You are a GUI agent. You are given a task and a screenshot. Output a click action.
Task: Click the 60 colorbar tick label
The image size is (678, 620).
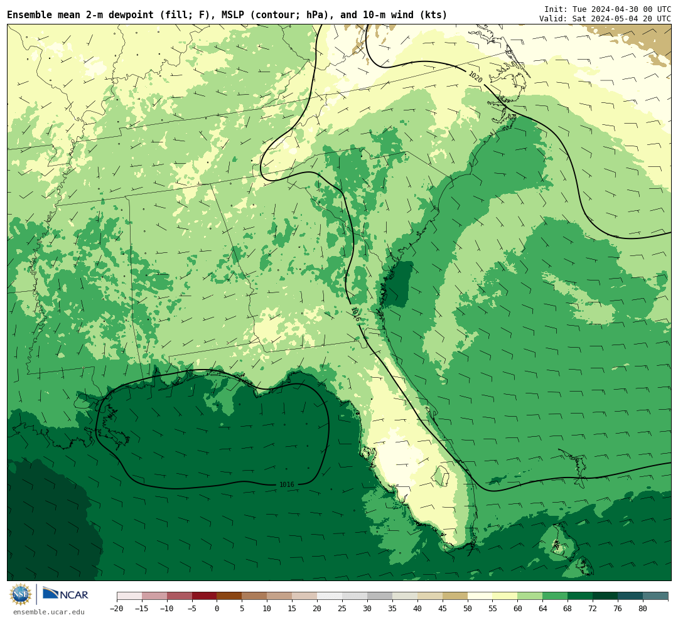click(x=518, y=609)
